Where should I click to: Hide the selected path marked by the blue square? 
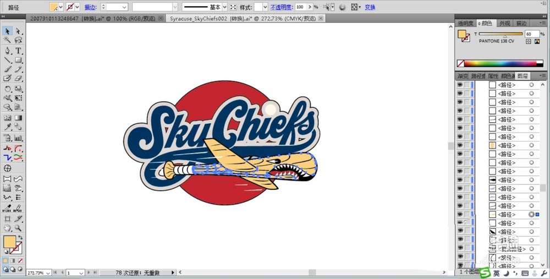[460, 215]
